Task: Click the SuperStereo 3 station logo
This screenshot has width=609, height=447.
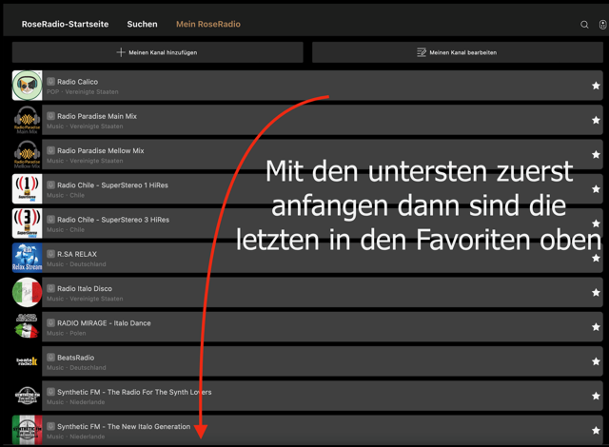Action: point(28,223)
